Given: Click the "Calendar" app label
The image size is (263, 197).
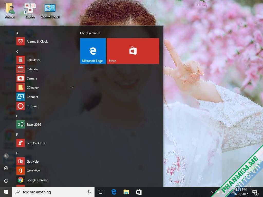Looking at the screenshot, I should pos(33,69).
